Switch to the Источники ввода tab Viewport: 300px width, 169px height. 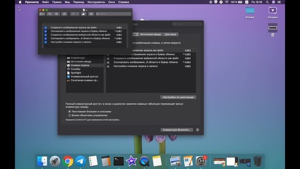click(x=150, y=34)
